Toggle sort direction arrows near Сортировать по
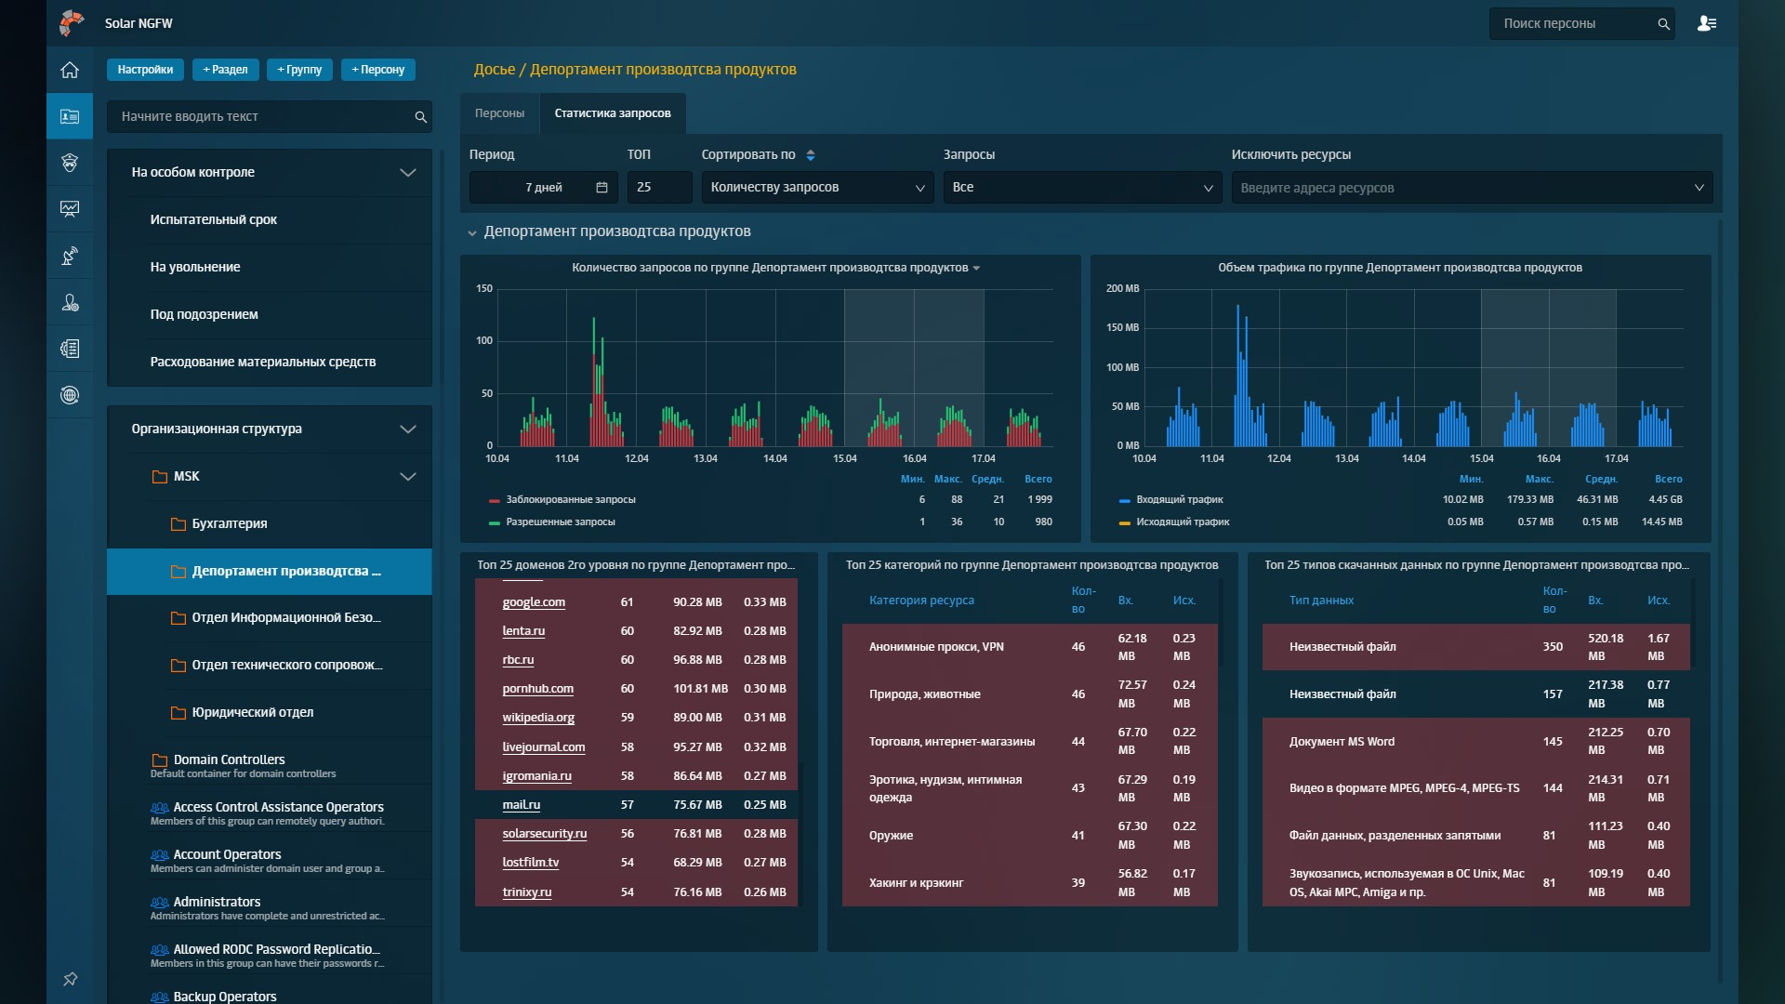Viewport: 1785px width, 1004px height. pyautogui.click(x=810, y=155)
